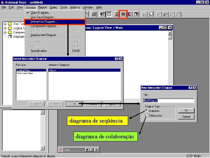Click the Log window icon

coord(61,150)
